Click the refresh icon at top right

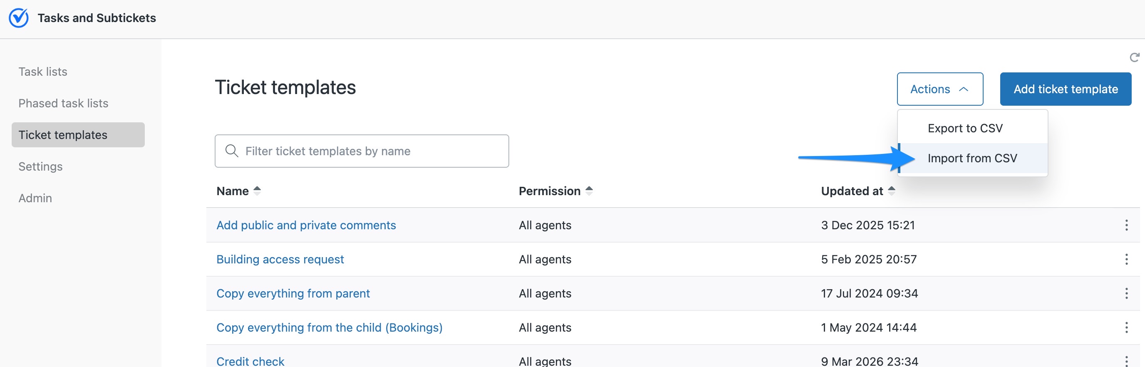[1134, 57]
